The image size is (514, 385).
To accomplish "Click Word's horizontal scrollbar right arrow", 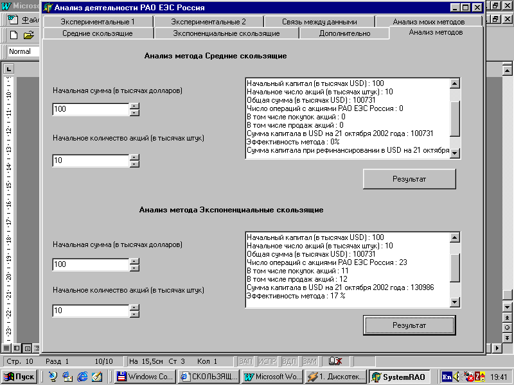I will (497, 348).
